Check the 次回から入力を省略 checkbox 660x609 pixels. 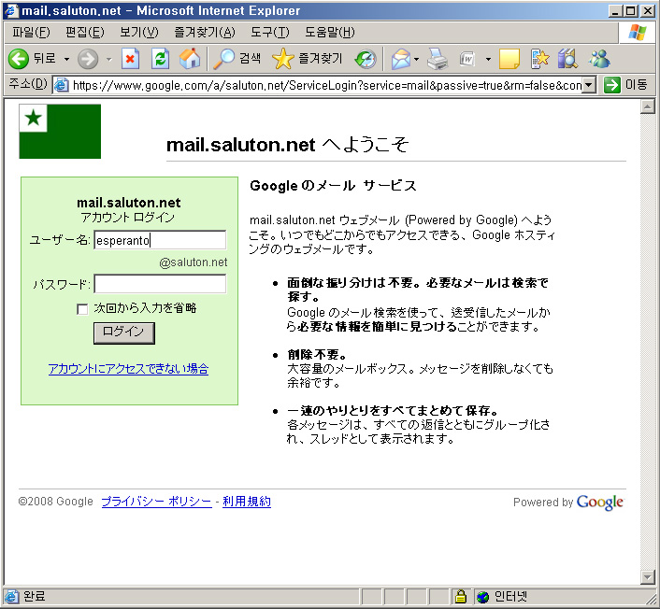(82, 309)
